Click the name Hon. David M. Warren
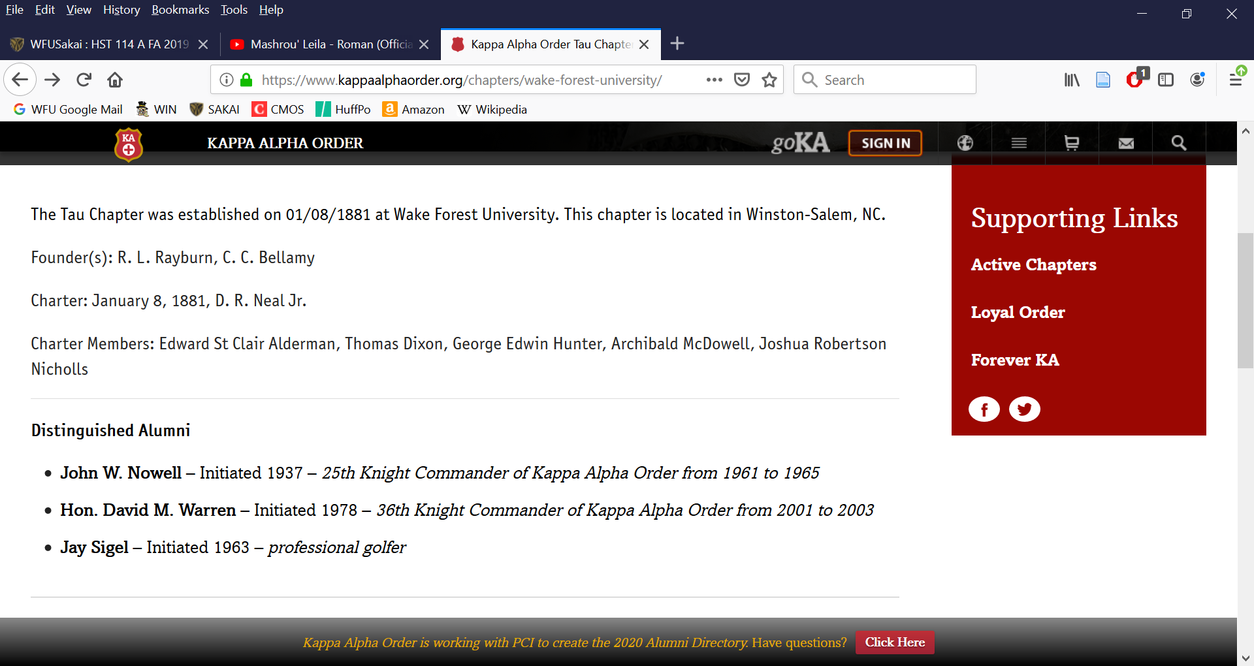1254x666 pixels. [148, 510]
